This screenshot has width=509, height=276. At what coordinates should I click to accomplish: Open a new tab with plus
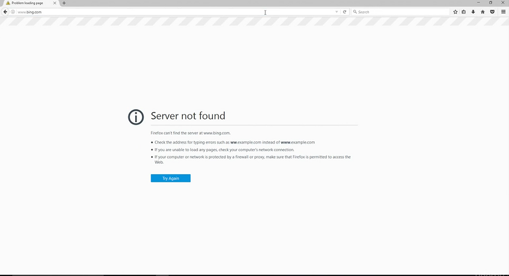(x=64, y=3)
